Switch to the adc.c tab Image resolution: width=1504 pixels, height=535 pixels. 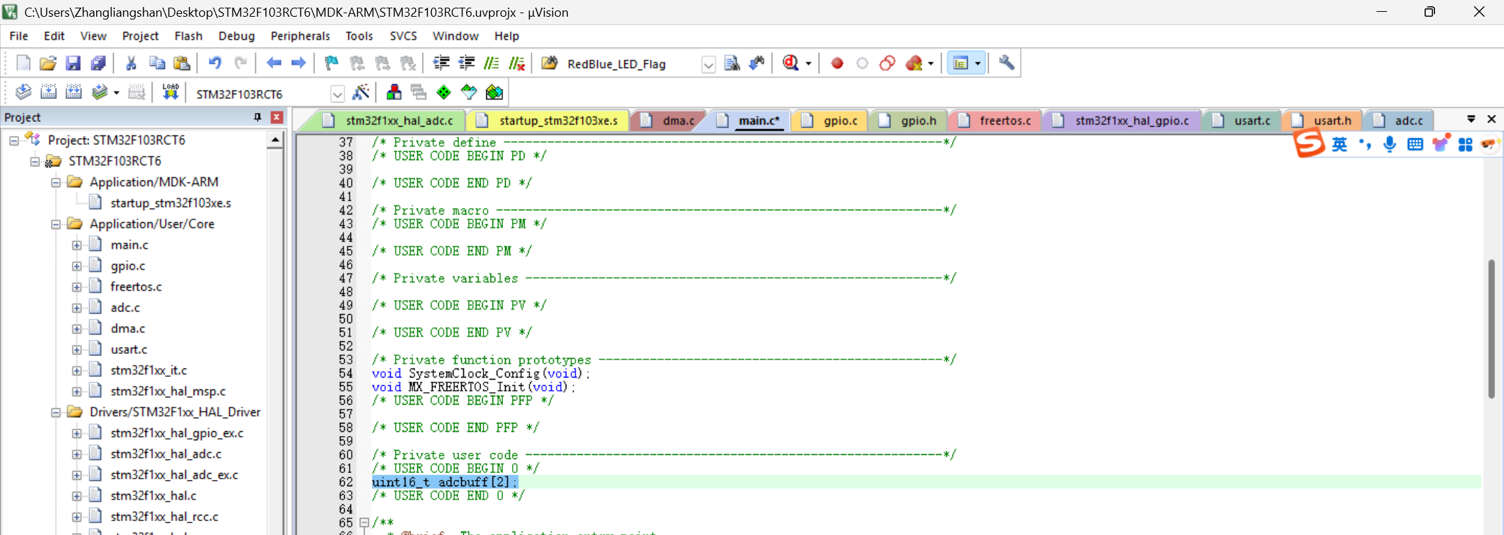coord(1399,121)
